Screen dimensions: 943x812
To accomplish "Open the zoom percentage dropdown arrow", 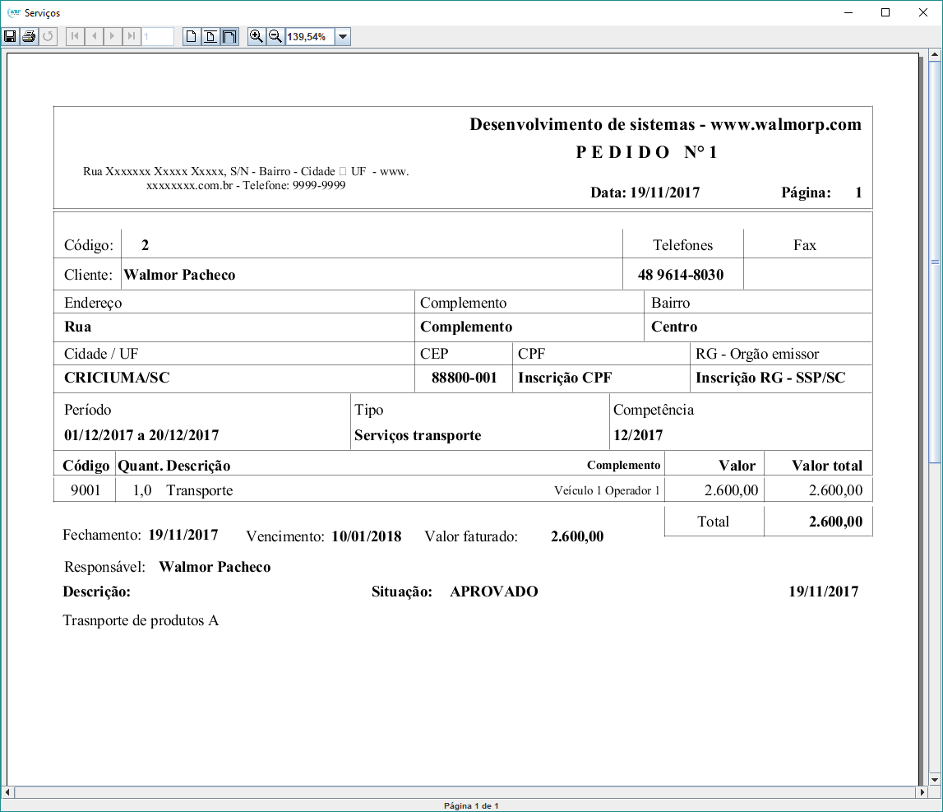I will 343,37.
